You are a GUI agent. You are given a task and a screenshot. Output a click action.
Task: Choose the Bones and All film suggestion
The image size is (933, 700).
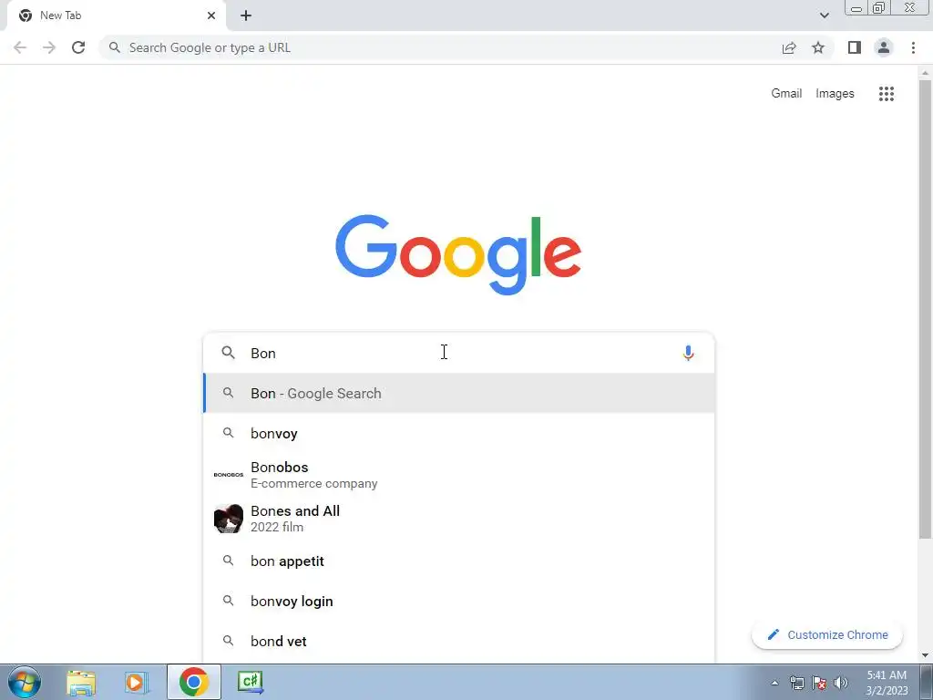459,519
